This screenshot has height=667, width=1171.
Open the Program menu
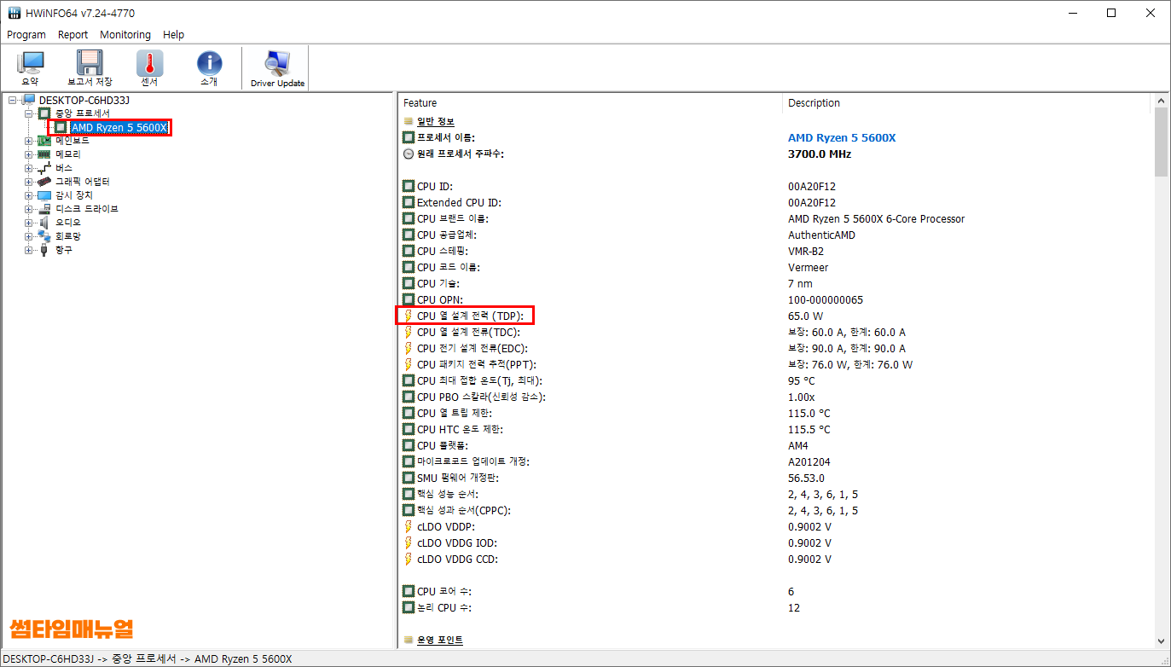pos(26,35)
